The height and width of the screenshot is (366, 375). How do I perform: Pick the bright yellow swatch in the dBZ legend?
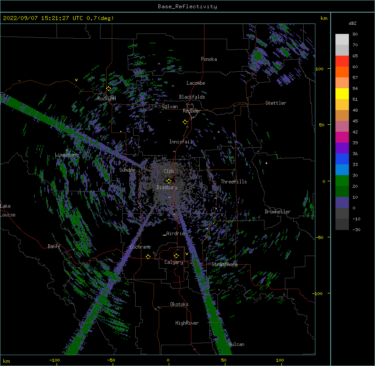click(342, 93)
